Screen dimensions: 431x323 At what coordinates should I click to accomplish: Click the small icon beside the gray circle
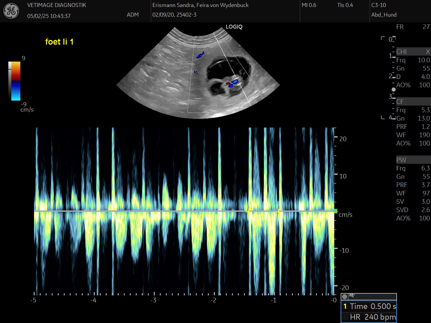pyautogui.click(x=352, y=296)
